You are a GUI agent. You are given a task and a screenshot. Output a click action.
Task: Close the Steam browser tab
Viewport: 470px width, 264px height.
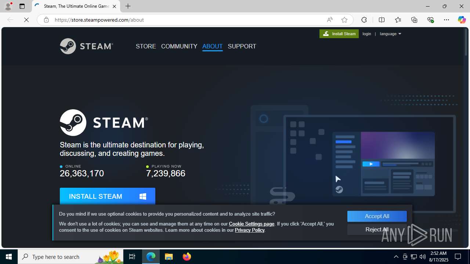pyautogui.click(x=114, y=6)
